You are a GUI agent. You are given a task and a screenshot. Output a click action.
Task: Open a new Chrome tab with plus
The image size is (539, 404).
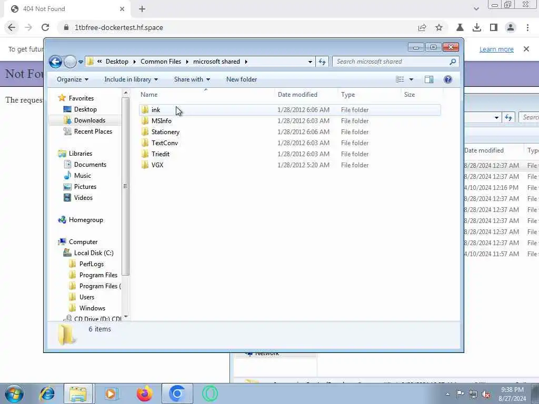pos(142,9)
